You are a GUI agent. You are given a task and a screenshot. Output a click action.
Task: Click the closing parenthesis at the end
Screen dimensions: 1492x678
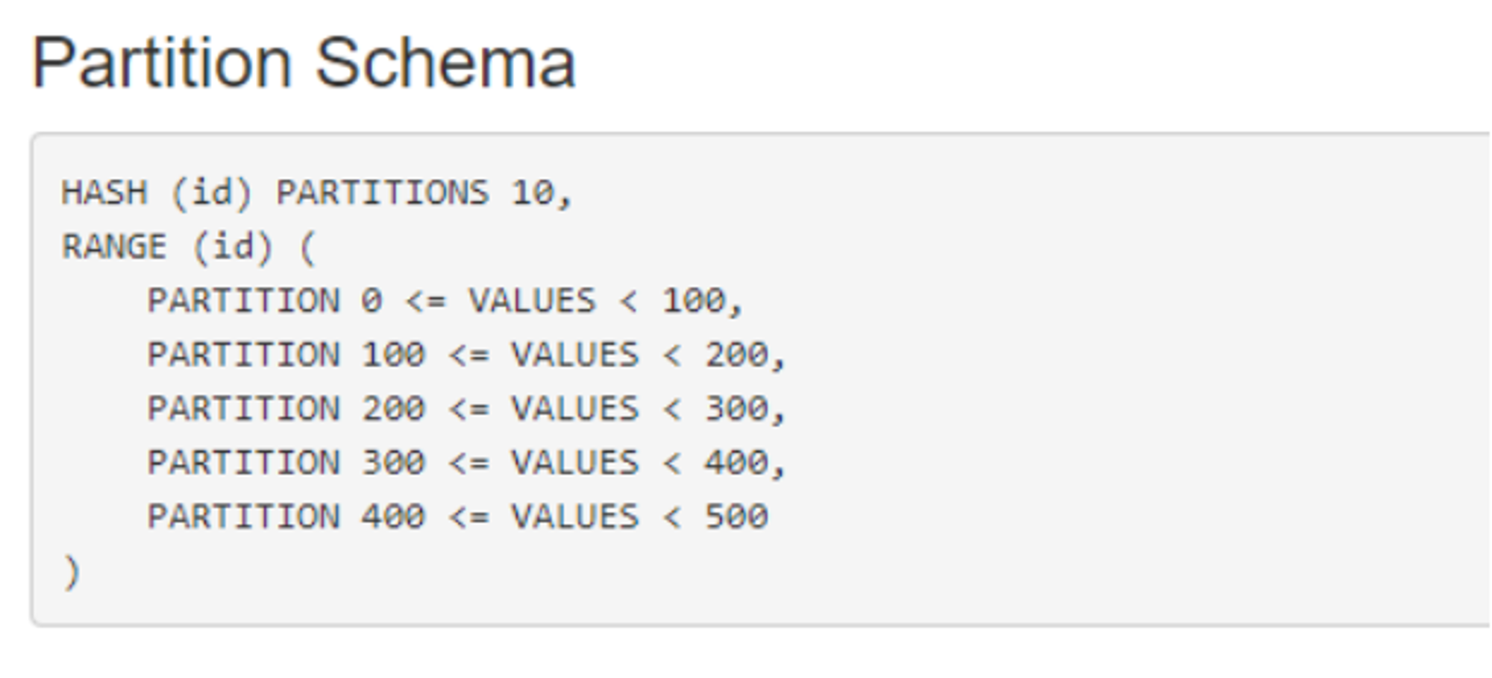tap(72, 572)
